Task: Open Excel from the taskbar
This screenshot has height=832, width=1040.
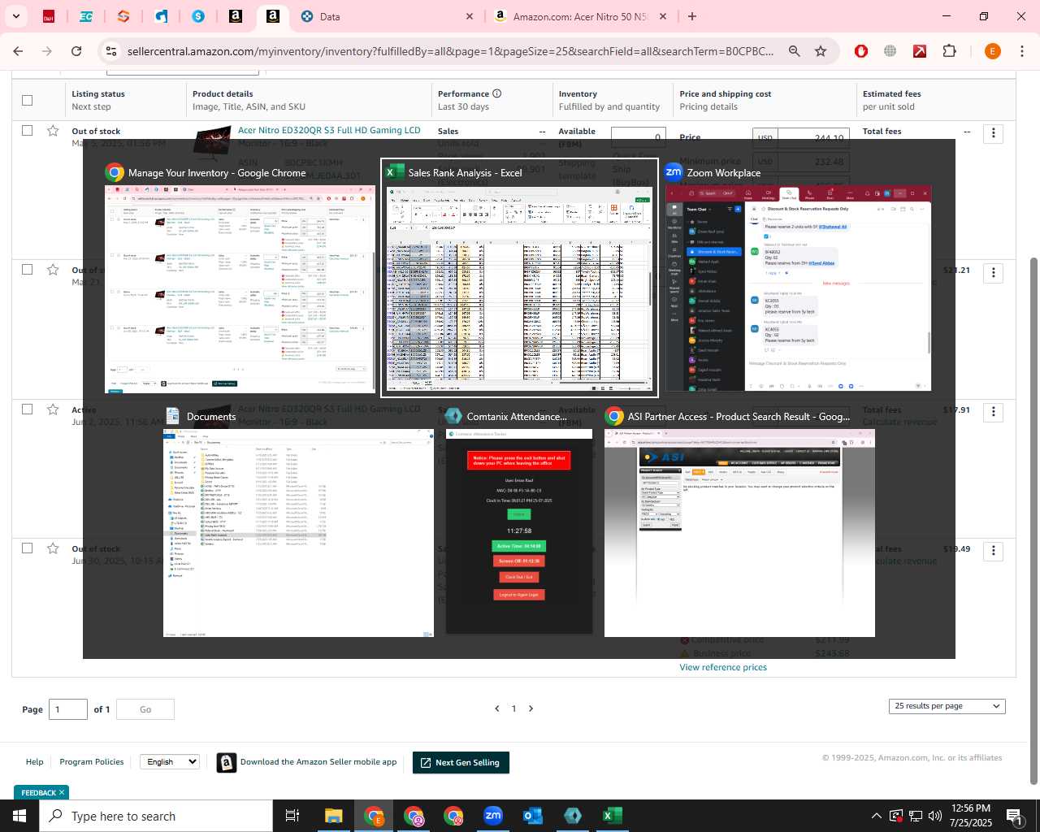Action: pos(613,816)
